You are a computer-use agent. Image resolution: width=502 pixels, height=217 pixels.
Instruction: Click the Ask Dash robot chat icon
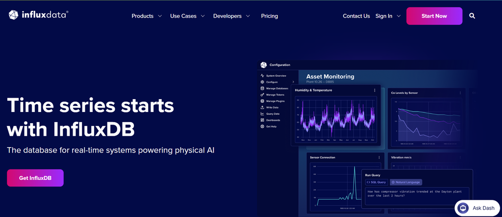pos(463,208)
